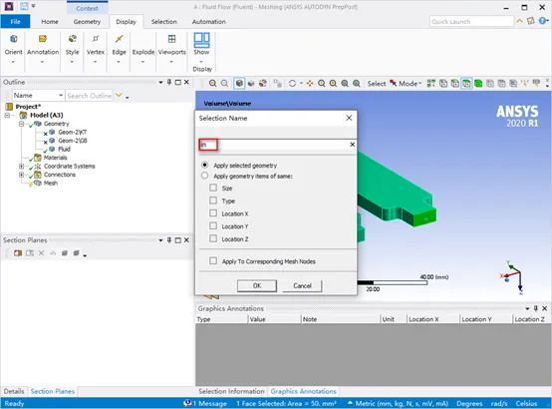552x409 pixels.
Task: Toggle the shaded exterior and edges view
Action: coord(239,84)
